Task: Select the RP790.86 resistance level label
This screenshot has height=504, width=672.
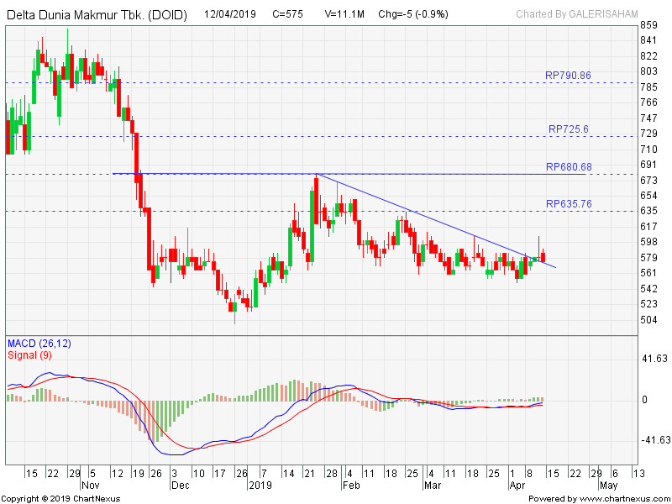Action: pos(568,76)
